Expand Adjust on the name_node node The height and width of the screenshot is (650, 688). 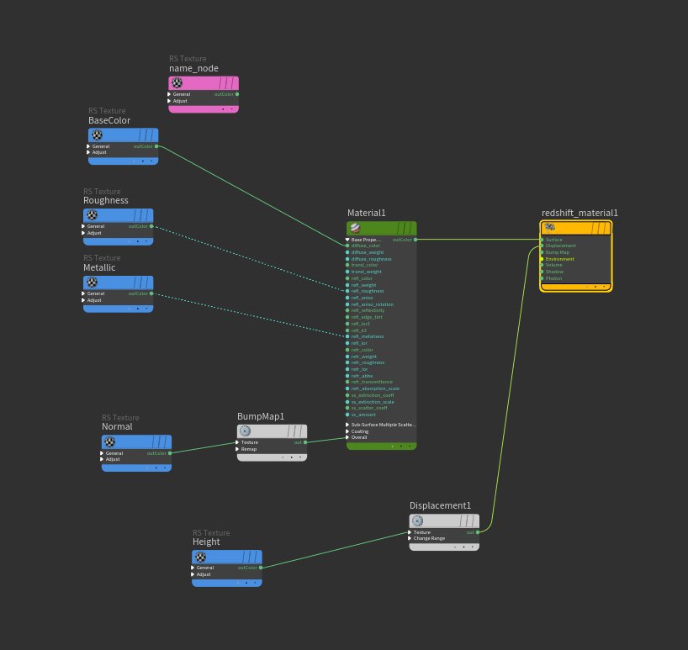pos(169,101)
